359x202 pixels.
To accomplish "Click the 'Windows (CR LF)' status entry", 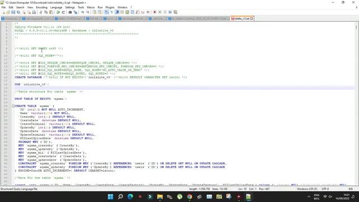I will (307, 189).
